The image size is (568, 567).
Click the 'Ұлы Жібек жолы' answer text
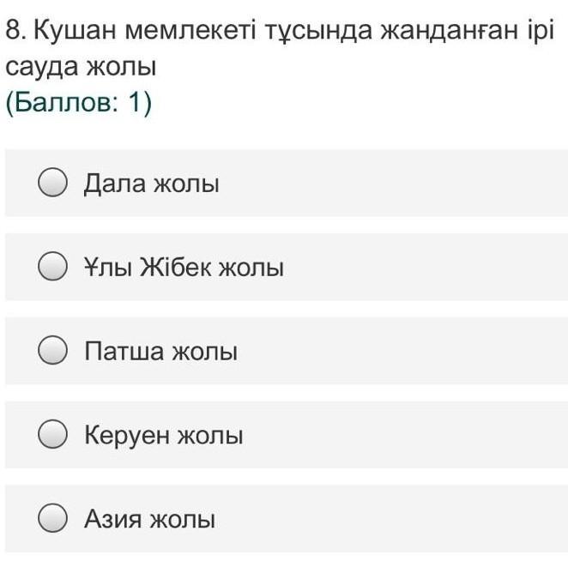pyautogui.click(x=184, y=268)
